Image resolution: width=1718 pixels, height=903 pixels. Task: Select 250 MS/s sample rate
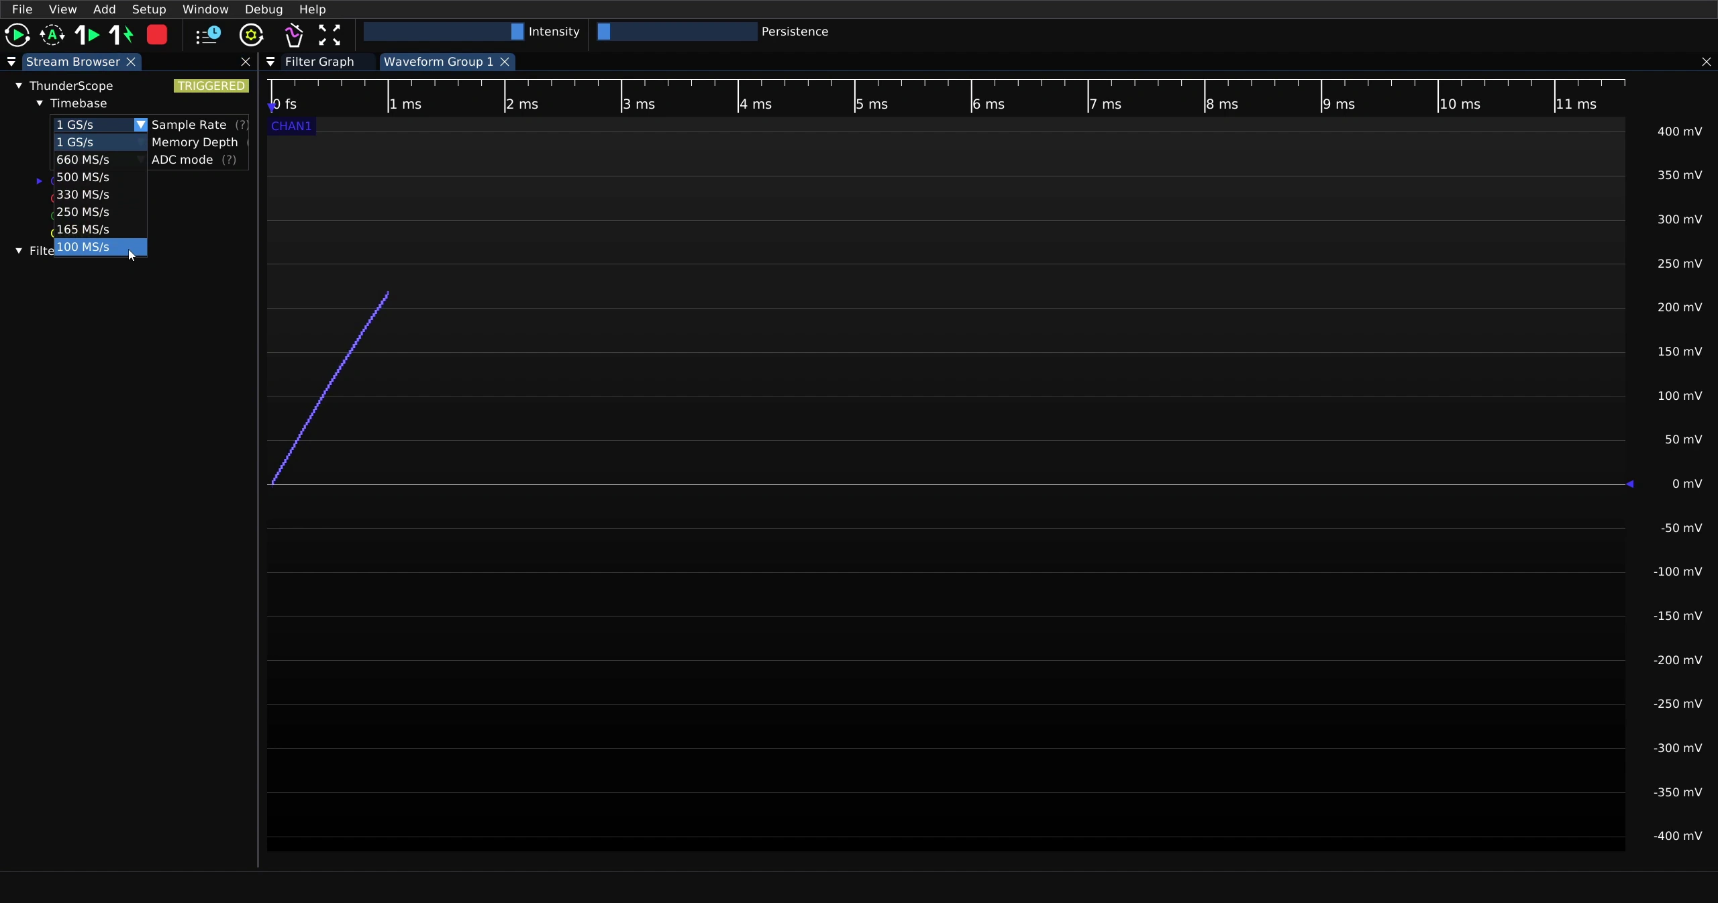100,212
